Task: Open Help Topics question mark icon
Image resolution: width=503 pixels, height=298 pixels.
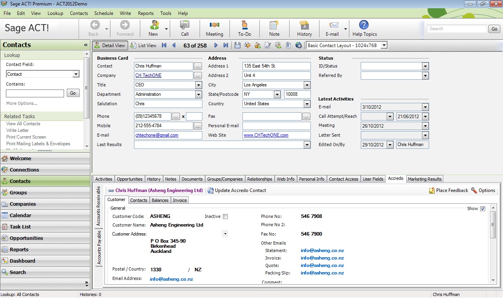Action: tap(364, 25)
